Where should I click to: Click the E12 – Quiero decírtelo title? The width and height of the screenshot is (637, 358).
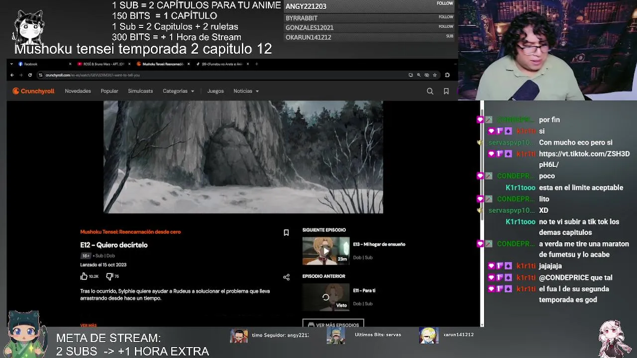[x=114, y=245]
